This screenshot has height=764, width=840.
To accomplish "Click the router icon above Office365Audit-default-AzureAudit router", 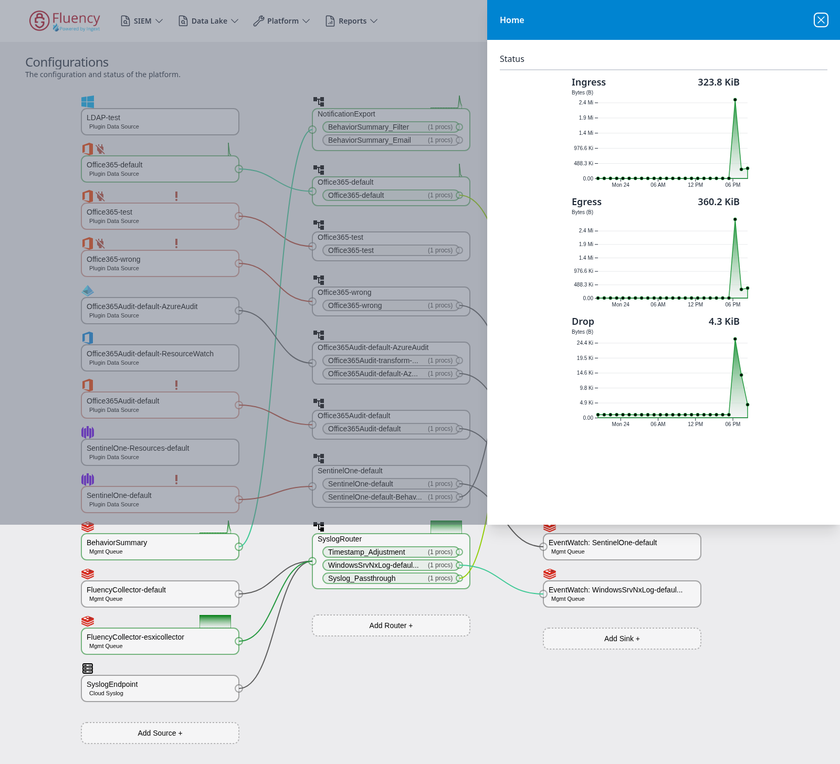I will click(319, 335).
